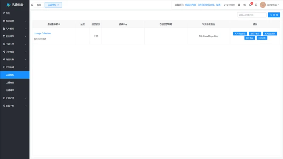Click the 交易记录 document icon in sidebar
Viewport: 283px width, 159px height.
pyautogui.click(x=4, y=98)
